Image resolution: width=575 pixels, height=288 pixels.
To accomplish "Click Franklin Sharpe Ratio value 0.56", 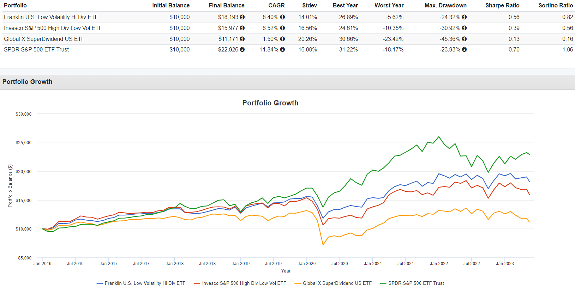I will click(514, 17).
